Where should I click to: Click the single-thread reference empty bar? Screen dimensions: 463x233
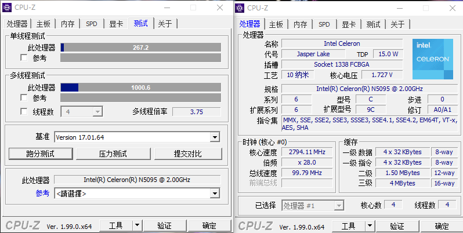[141, 58]
